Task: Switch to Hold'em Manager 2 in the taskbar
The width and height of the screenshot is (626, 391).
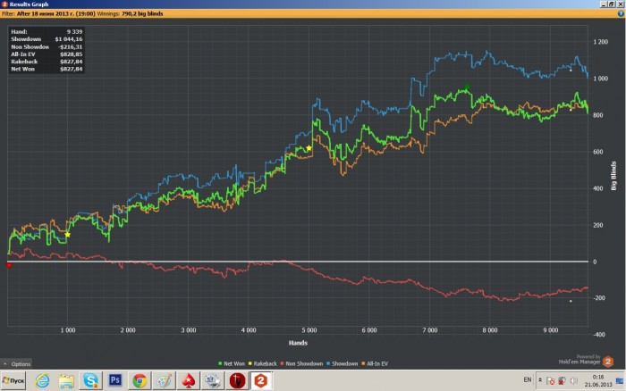Action: pyautogui.click(x=261, y=380)
